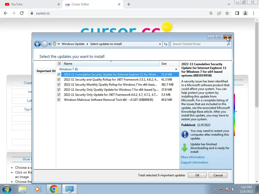Screen dimensions: 259x194
Task: Maximize the Windows Update window
Action: click(x=219, y=37)
